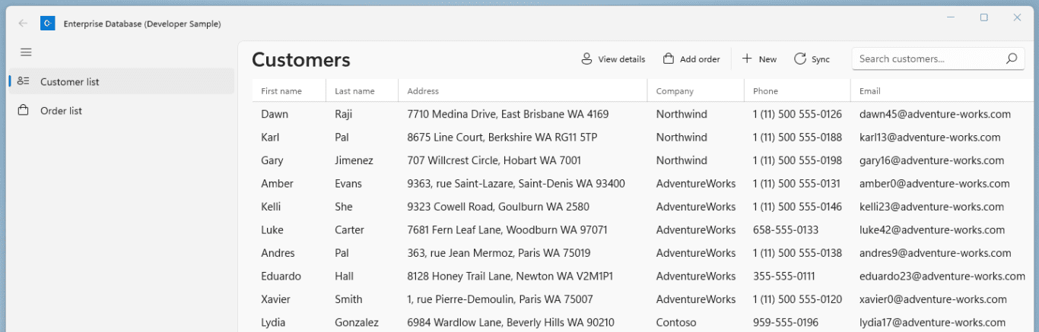
Task: Click the magnifier search icon
Action: click(x=1011, y=58)
